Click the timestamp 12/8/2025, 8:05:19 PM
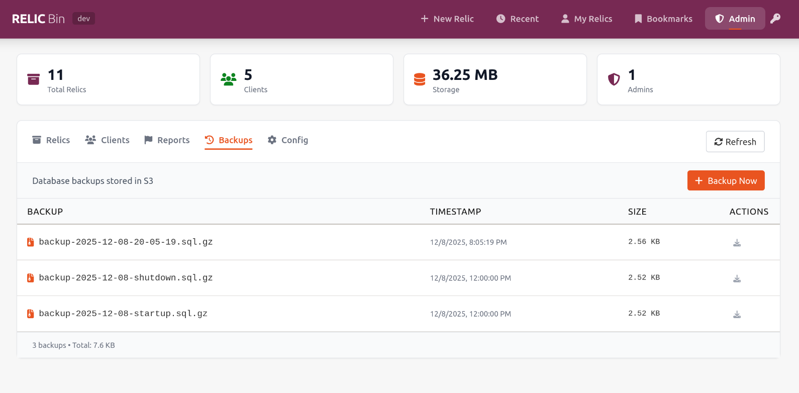The width and height of the screenshot is (799, 393). click(468, 242)
